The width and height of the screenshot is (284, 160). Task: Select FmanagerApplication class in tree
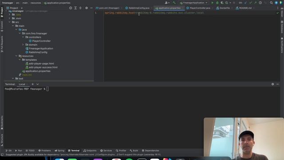(x=39, y=48)
